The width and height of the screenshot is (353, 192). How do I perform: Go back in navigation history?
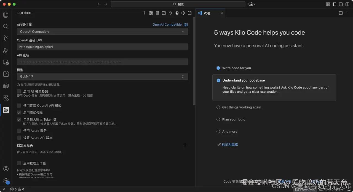click(x=99, y=4)
